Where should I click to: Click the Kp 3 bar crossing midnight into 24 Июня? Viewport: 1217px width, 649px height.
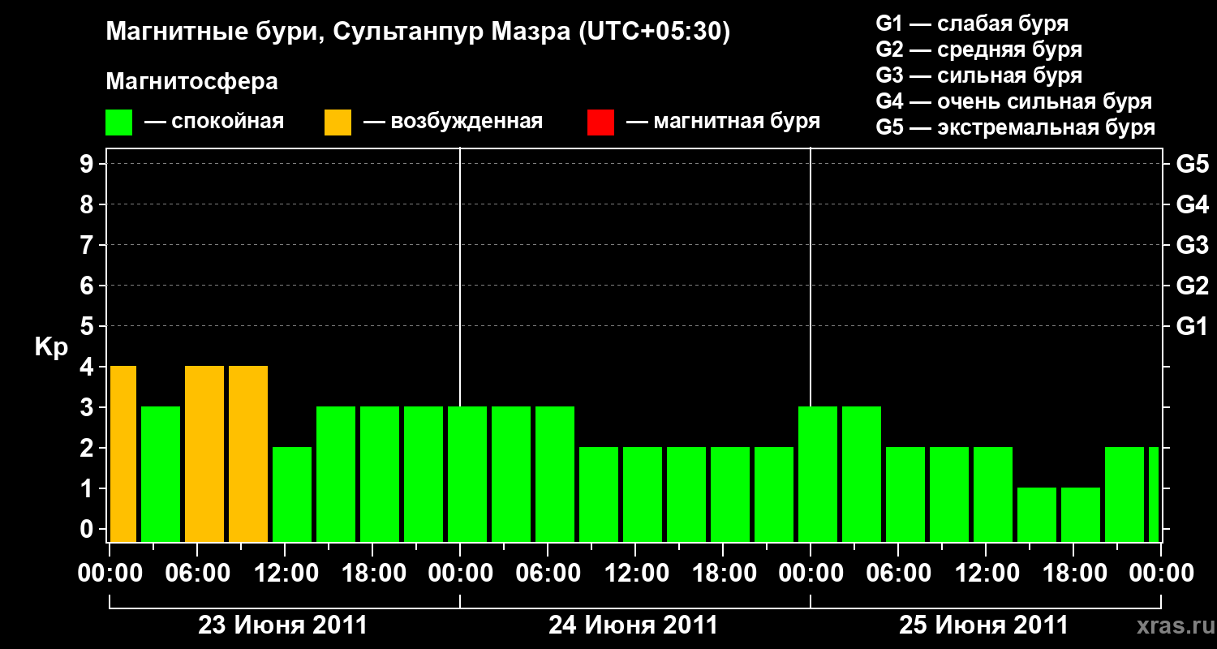point(467,474)
